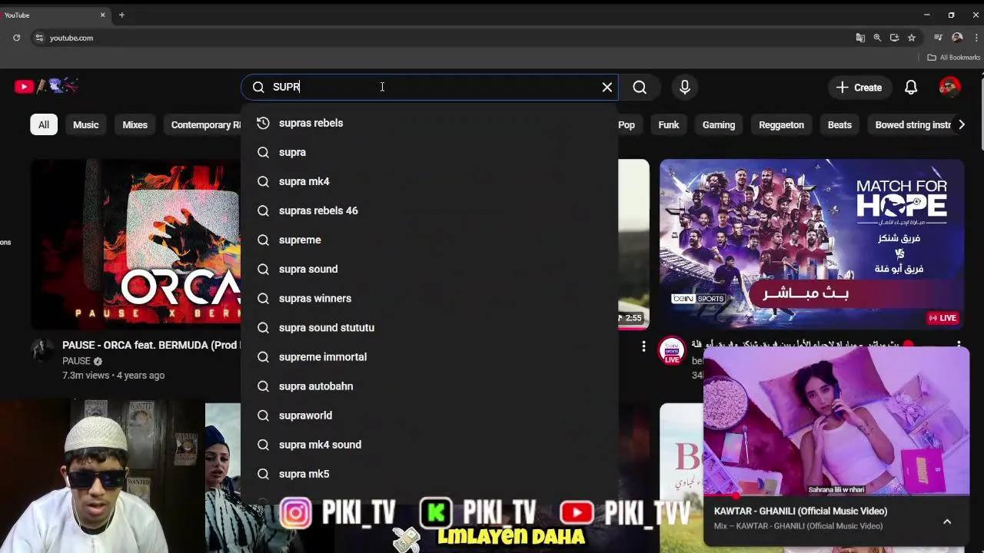Click inside the search input field
The height and width of the screenshot is (553, 984).
point(434,88)
